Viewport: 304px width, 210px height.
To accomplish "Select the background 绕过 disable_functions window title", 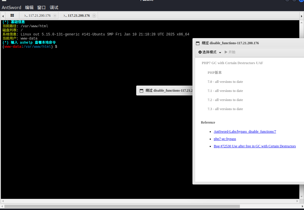I will click(x=169, y=91).
